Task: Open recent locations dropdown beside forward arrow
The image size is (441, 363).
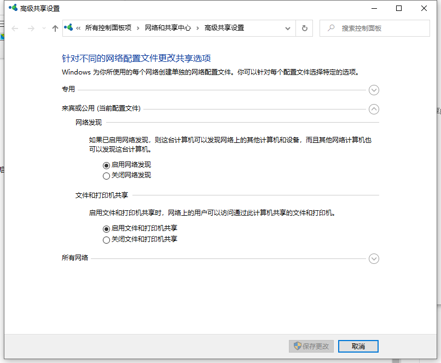Action: pyautogui.click(x=44, y=28)
